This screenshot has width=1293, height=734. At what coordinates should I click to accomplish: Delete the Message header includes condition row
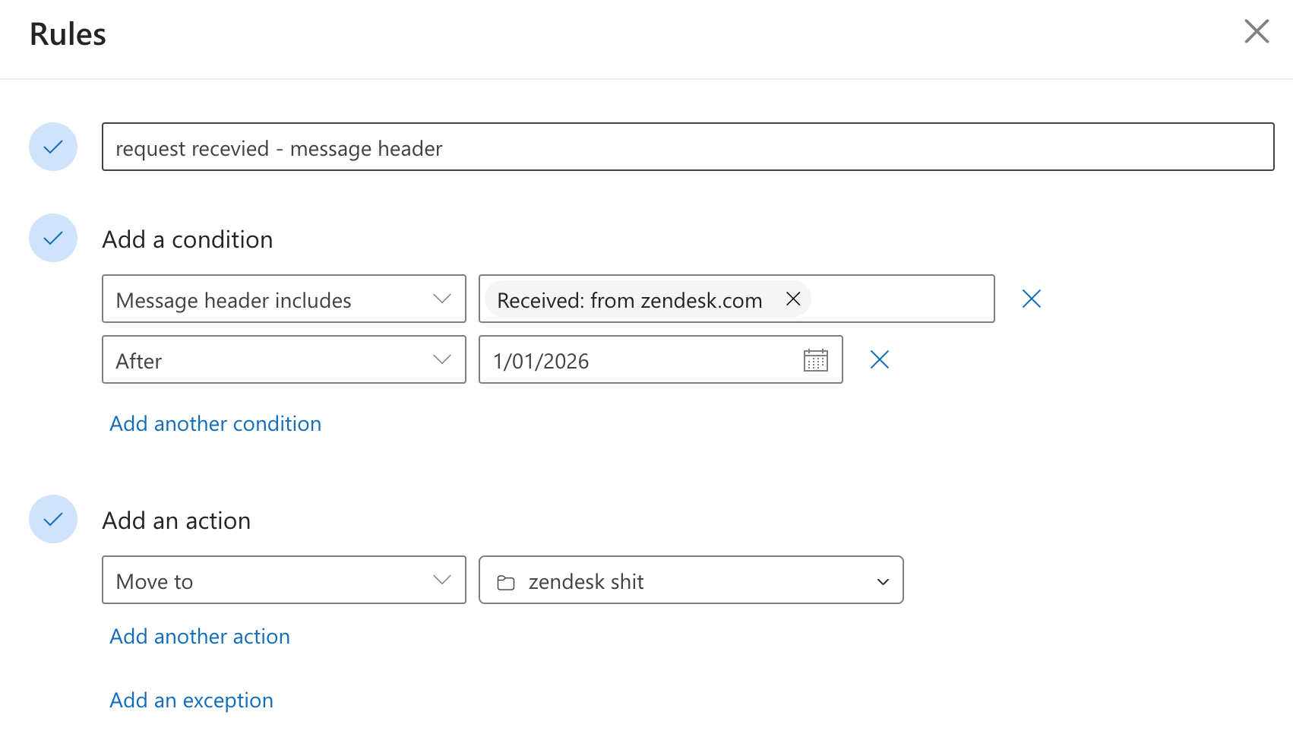click(1031, 299)
